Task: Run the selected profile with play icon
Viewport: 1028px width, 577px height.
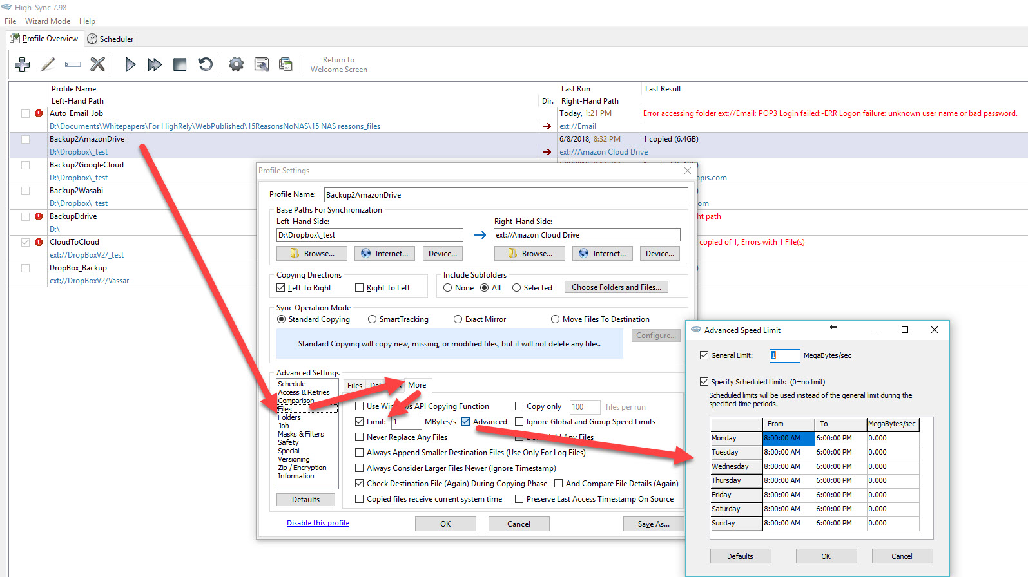Action: [x=130, y=64]
